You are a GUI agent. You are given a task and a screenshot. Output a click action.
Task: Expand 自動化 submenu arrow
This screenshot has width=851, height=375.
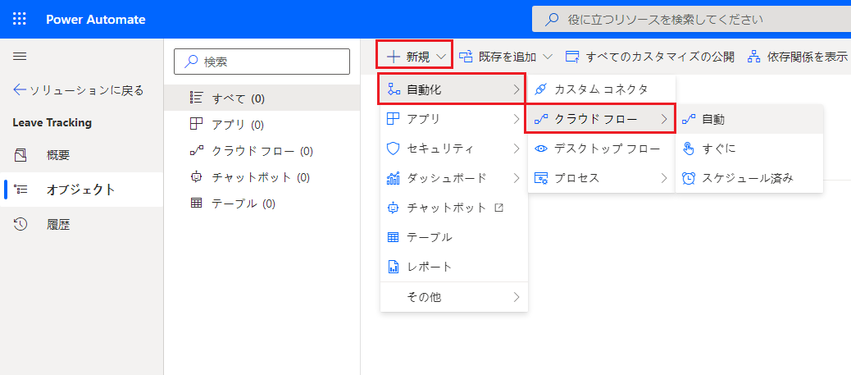click(516, 89)
